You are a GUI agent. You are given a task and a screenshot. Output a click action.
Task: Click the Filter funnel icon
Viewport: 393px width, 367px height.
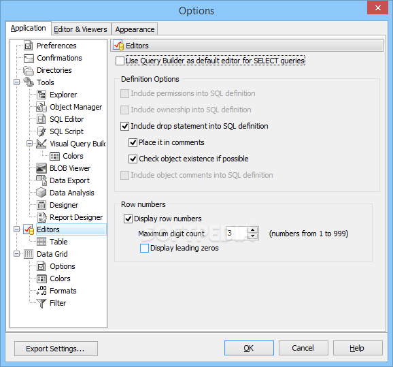coord(41,303)
